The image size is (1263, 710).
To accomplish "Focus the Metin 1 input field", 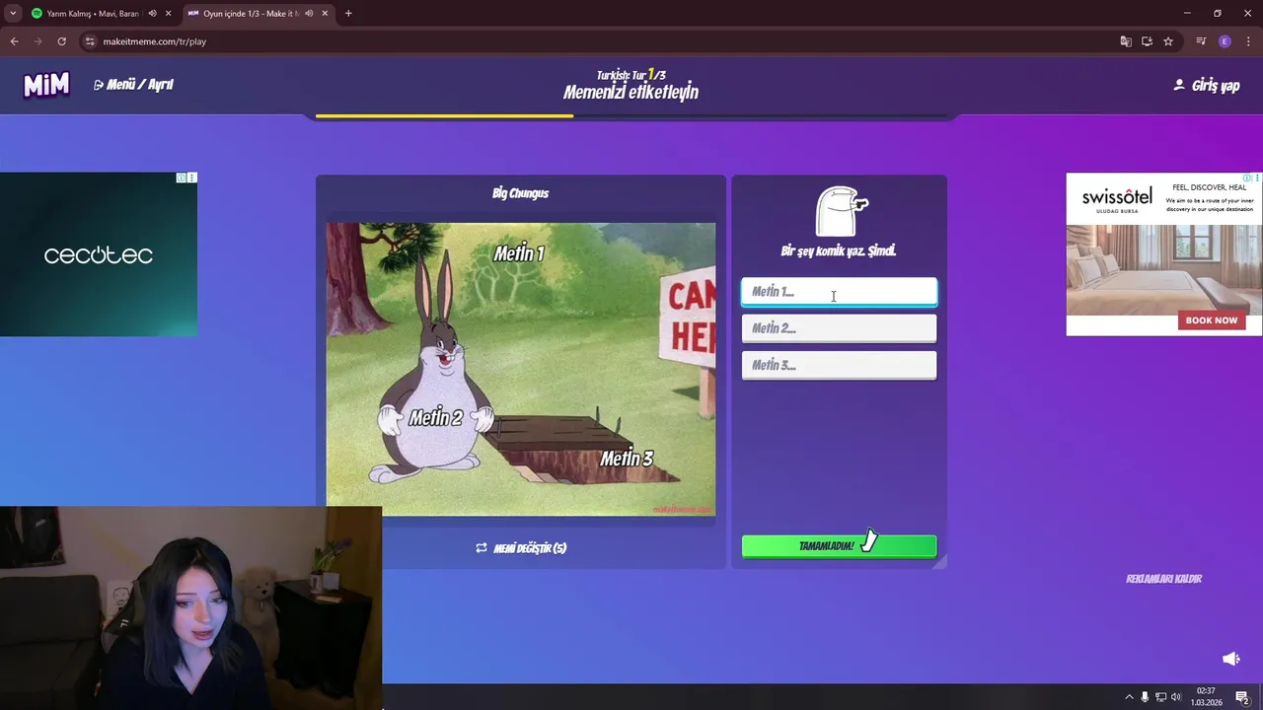I will coord(839,292).
